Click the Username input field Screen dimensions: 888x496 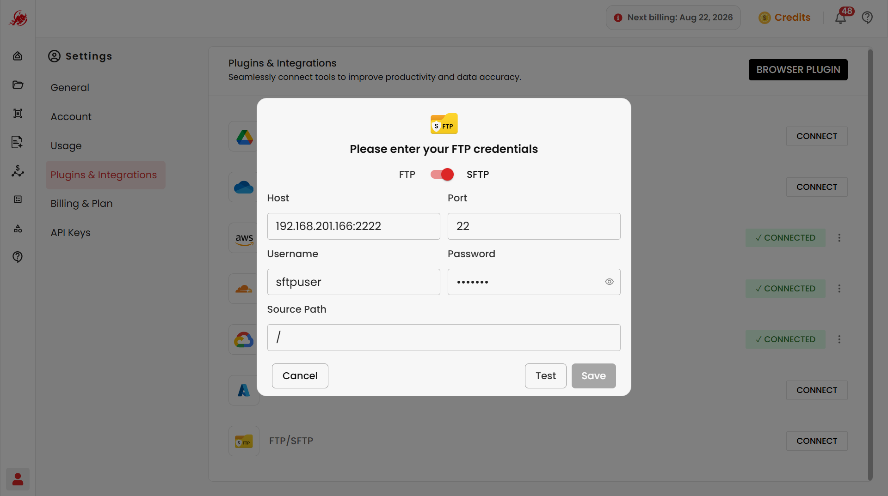click(x=354, y=282)
